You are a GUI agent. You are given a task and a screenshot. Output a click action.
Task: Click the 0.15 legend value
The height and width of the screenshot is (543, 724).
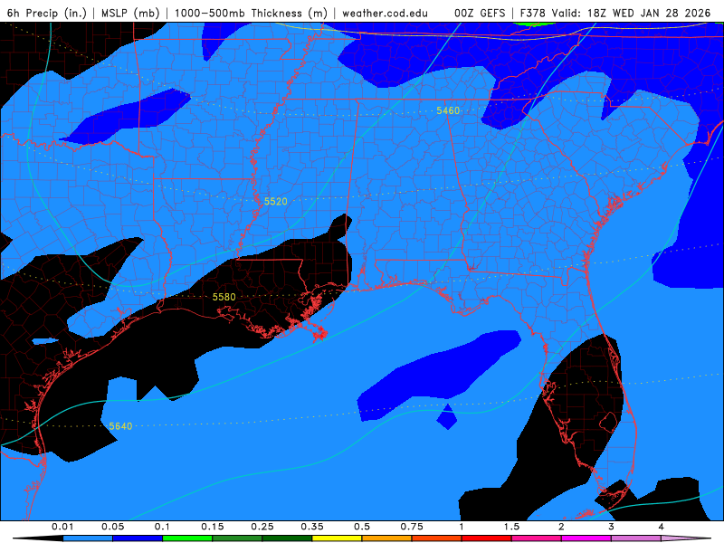213,527
